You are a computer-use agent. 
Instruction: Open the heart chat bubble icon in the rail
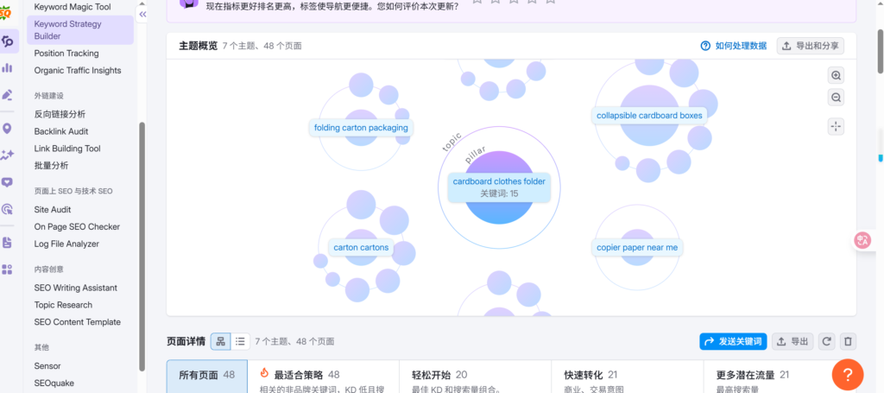(7, 182)
